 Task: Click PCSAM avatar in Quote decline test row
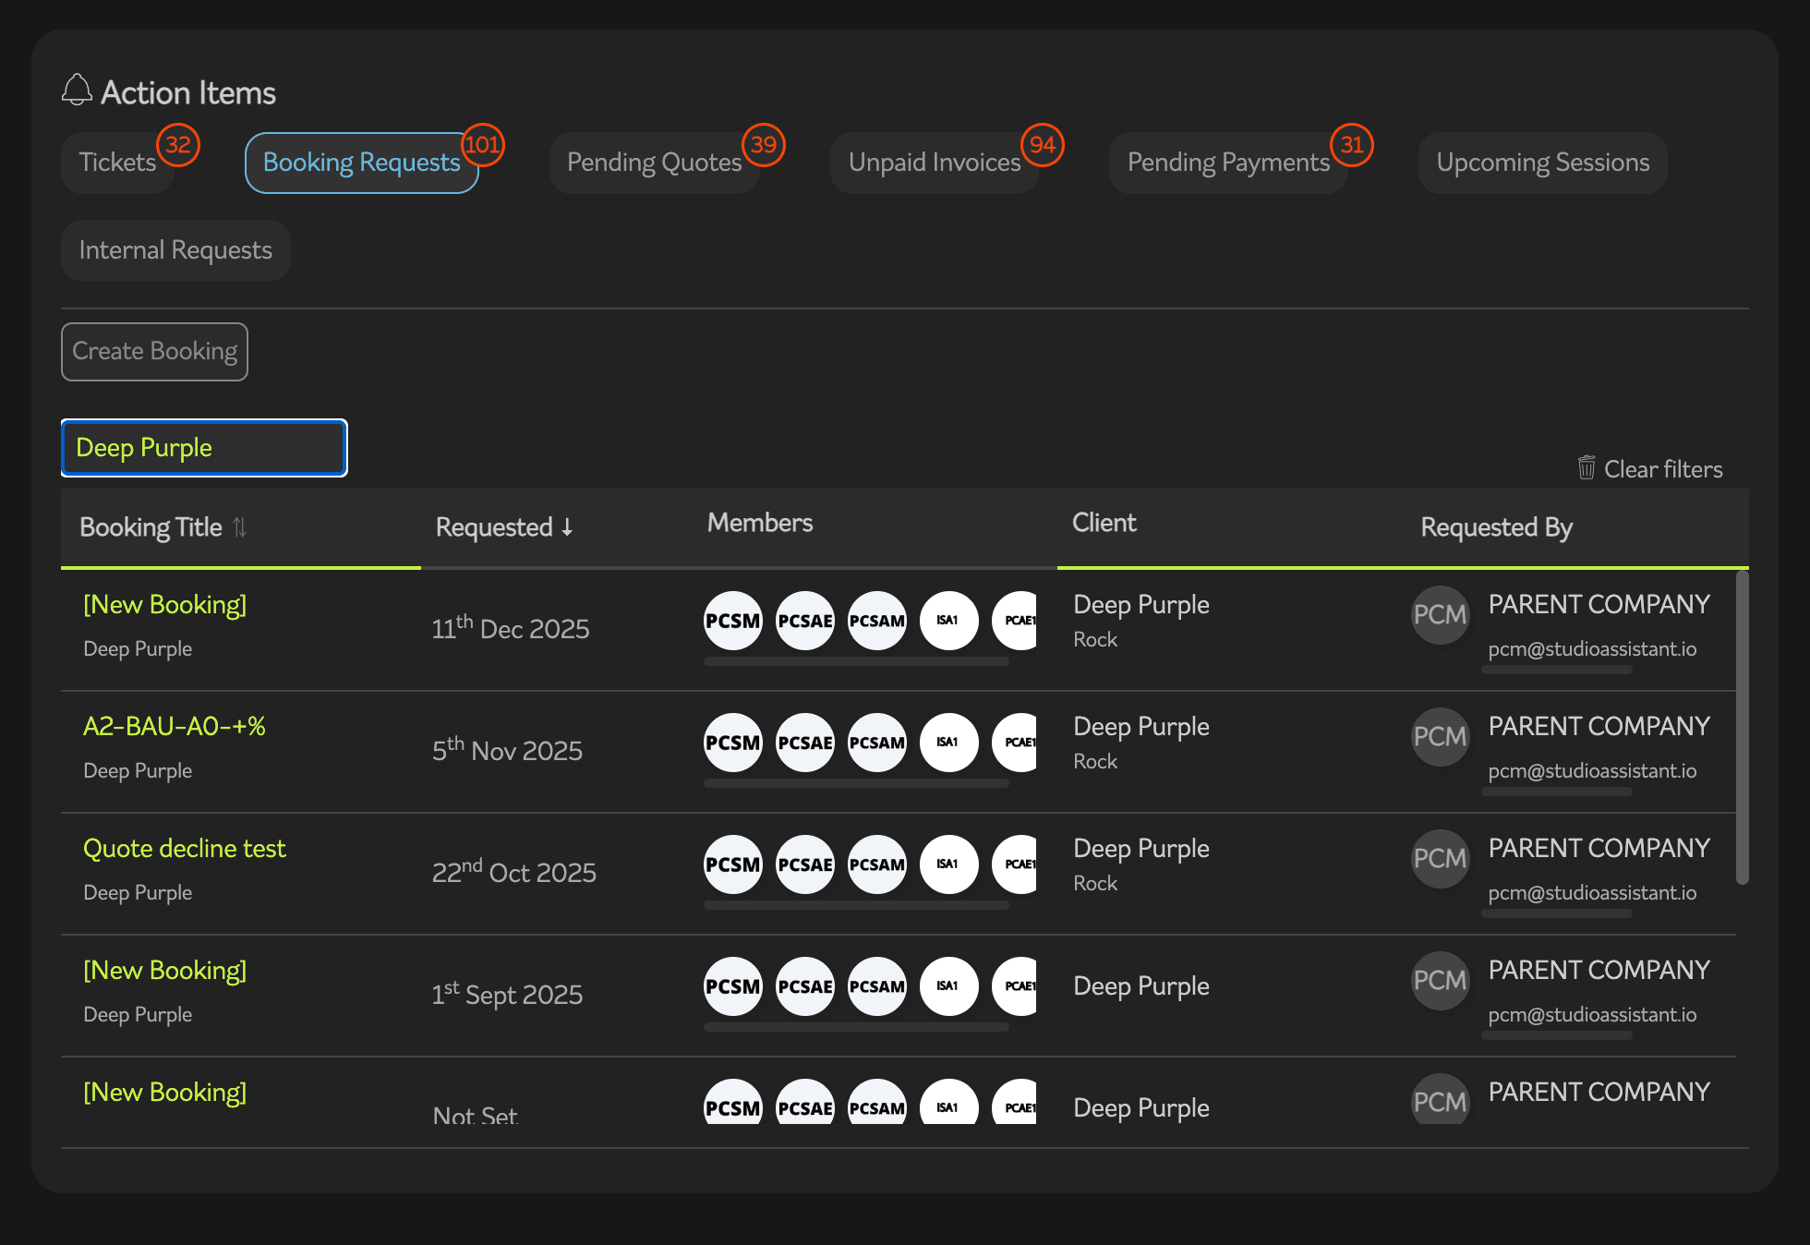coord(877,864)
